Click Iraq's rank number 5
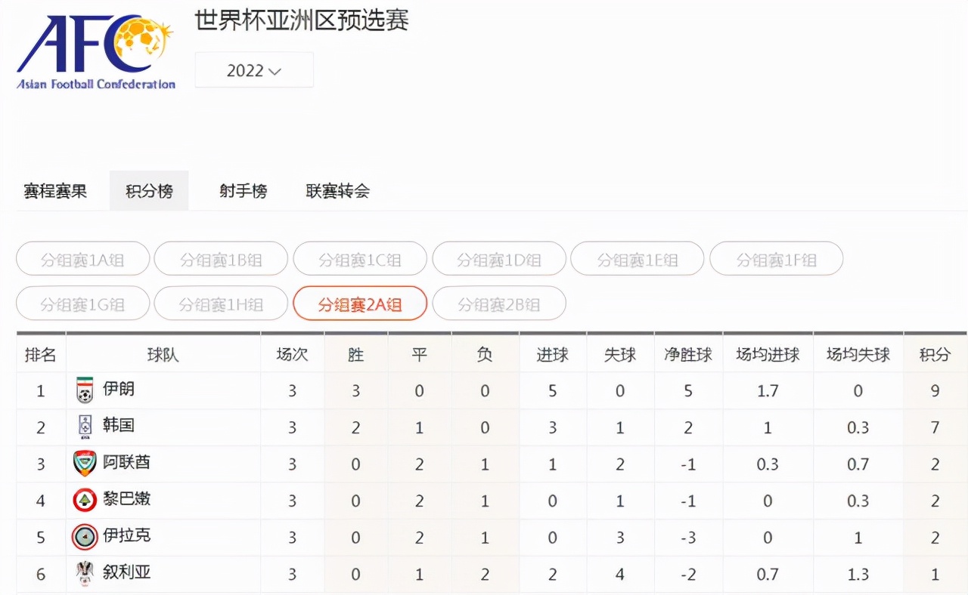This screenshot has height=595, width=968. pyautogui.click(x=41, y=538)
